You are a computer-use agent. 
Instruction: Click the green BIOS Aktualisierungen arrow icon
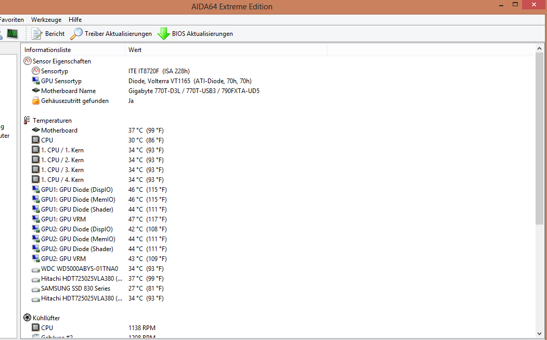point(164,34)
